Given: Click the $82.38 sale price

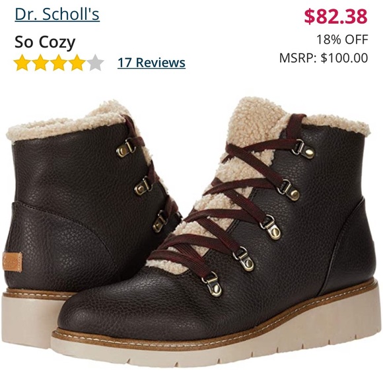Looking at the screenshot, I should click(x=335, y=17).
